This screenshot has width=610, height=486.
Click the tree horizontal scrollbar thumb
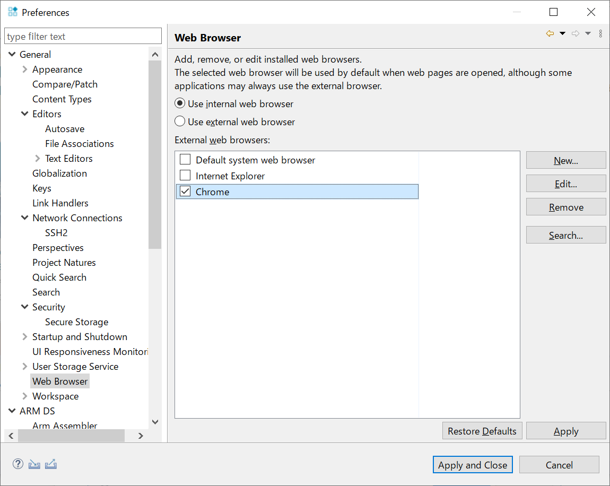click(x=71, y=436)
